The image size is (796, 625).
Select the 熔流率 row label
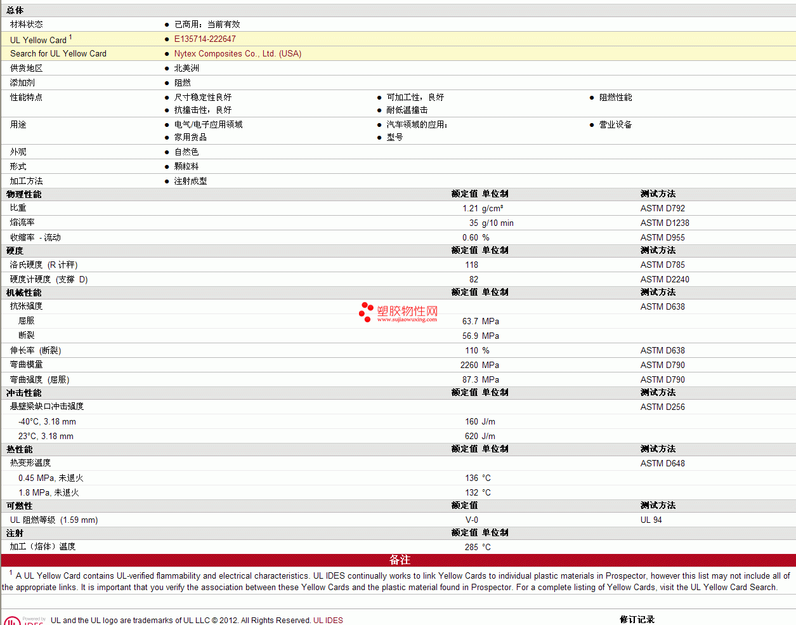click(x=22, y=222)
